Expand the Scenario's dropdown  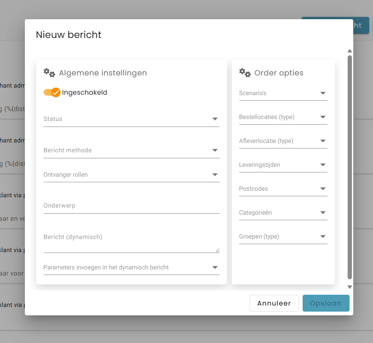[x=283, y=93]
